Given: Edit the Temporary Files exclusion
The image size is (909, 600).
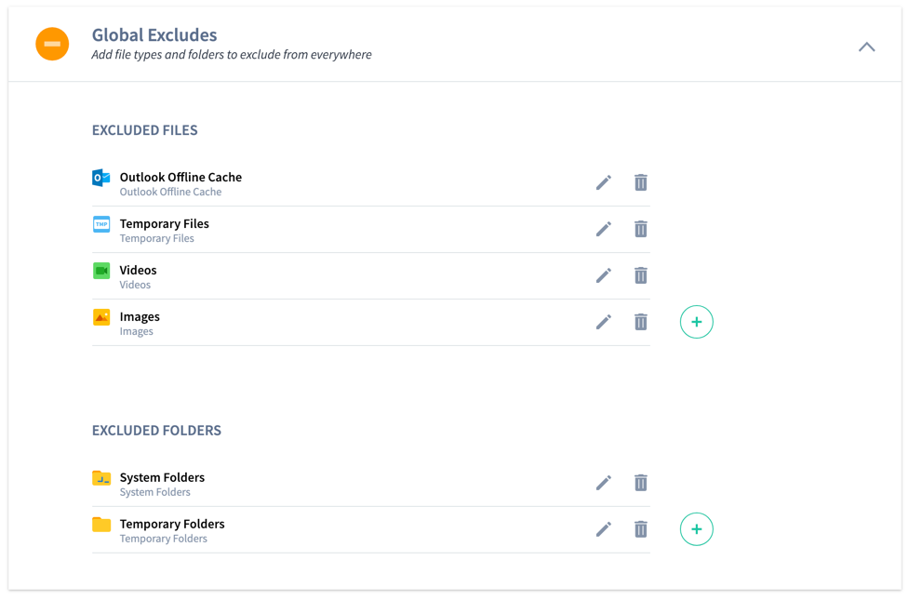Looking at the screenshot, I should pyautogui.click(x=603, y=229).
